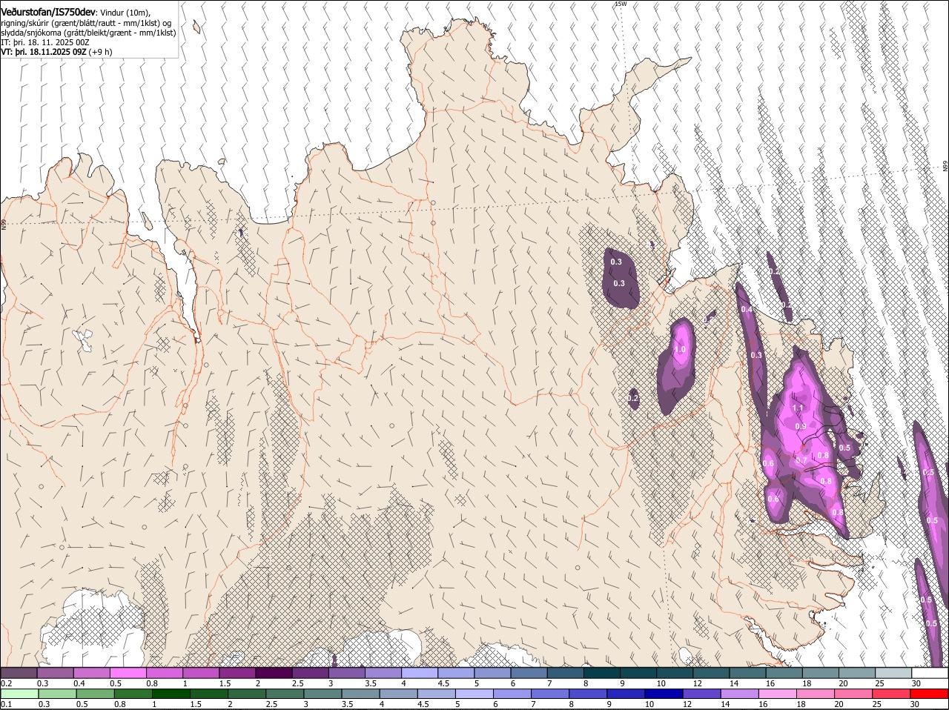The image size is (949, 710).
Task: Select the light violet 14 swatch in the rain legend
Action: (x=740, y=694)
